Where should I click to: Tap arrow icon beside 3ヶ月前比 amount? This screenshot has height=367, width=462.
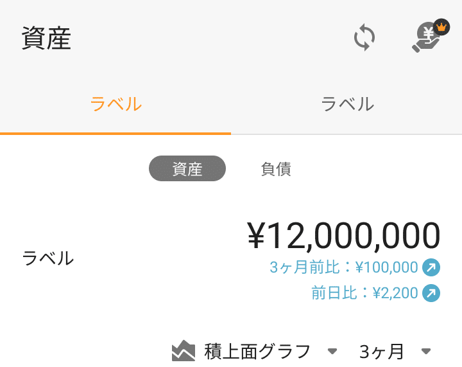tap(431, 267)
